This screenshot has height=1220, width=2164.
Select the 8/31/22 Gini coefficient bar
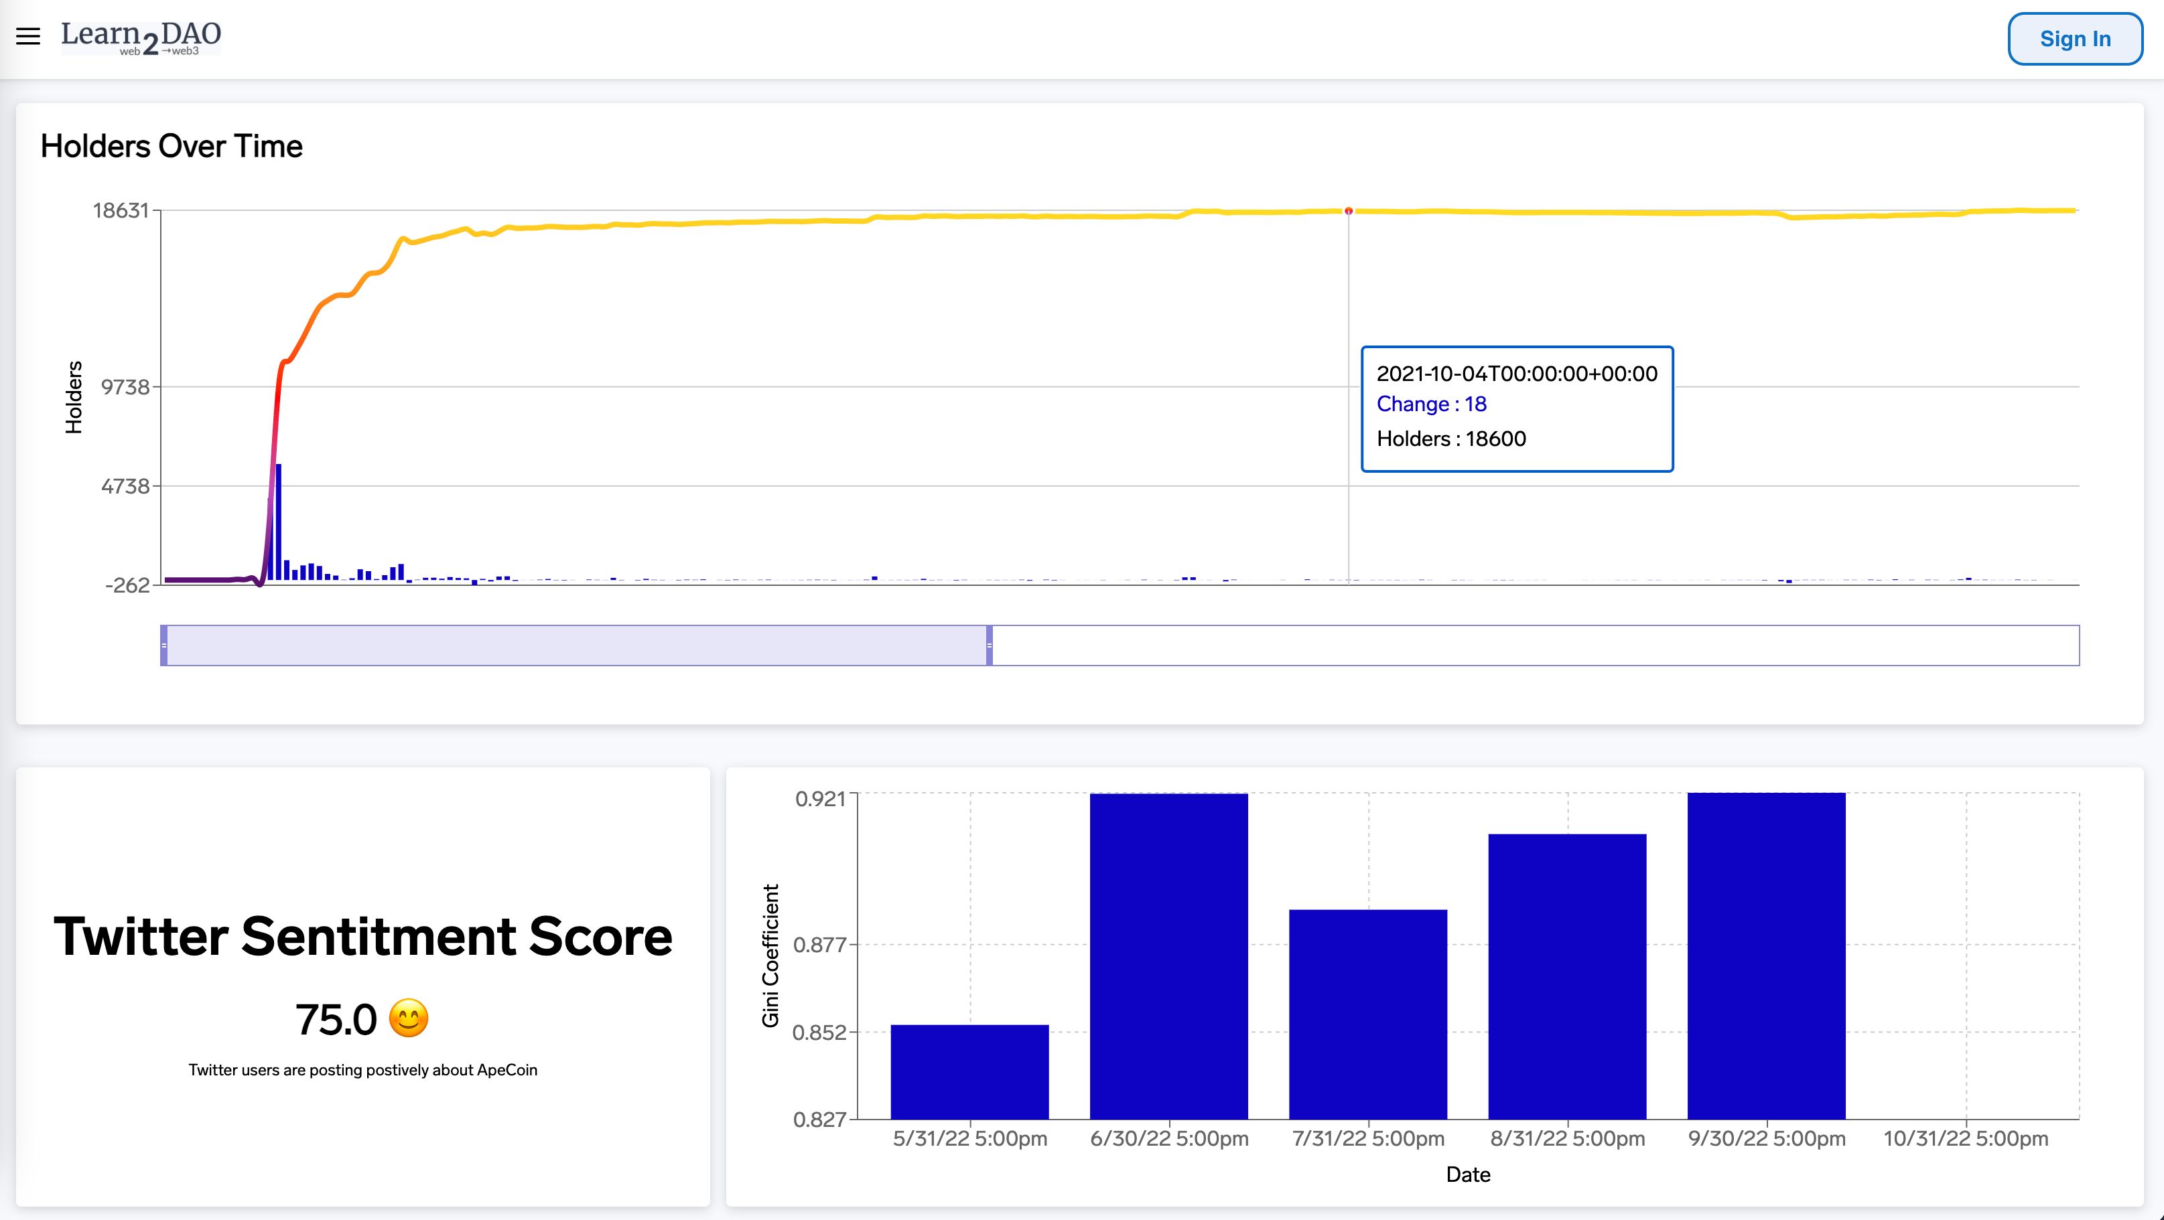pyautogui.click(x=1566, y=976)
